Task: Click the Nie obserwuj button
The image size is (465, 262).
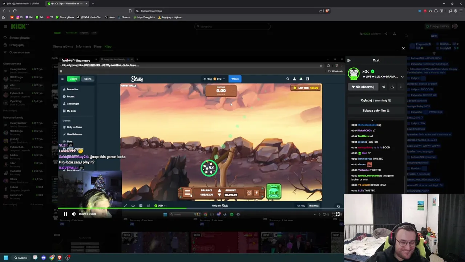Action: [363, 87]
